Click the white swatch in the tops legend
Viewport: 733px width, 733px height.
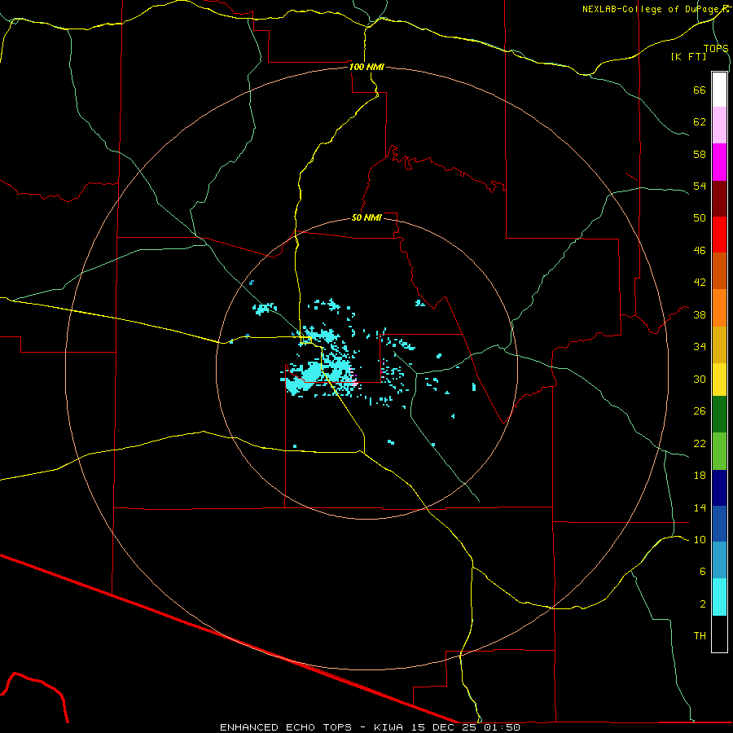[719, 90]
